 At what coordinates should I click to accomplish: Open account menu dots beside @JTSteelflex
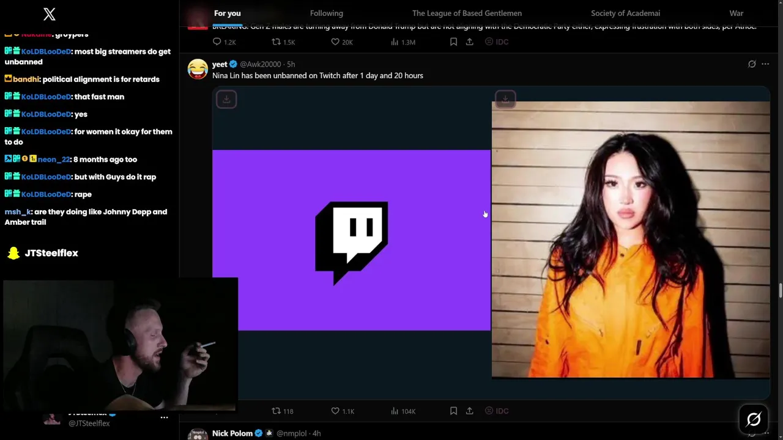tap(164, 417)
